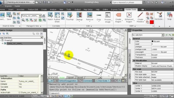Expand the Tuma_cor_orient_ tree node
Screen dimensions: 174x98
(x=2, y=44)
